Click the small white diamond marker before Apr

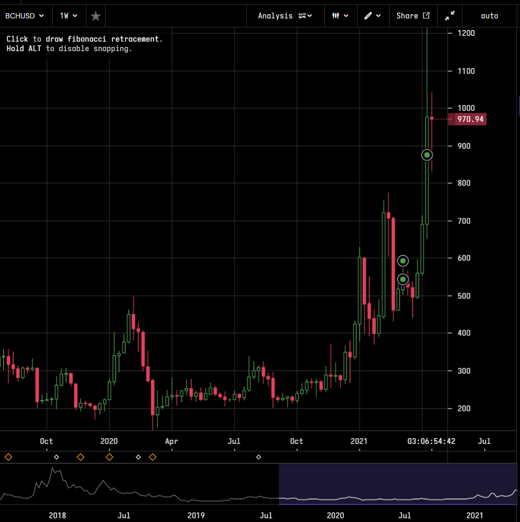[x=138, y=457]
